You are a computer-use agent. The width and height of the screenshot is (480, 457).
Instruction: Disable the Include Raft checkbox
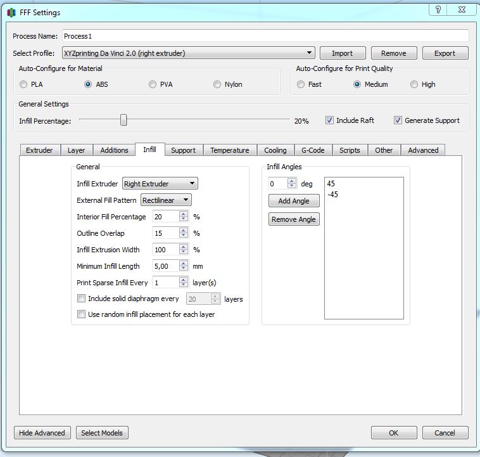[329, 120]
